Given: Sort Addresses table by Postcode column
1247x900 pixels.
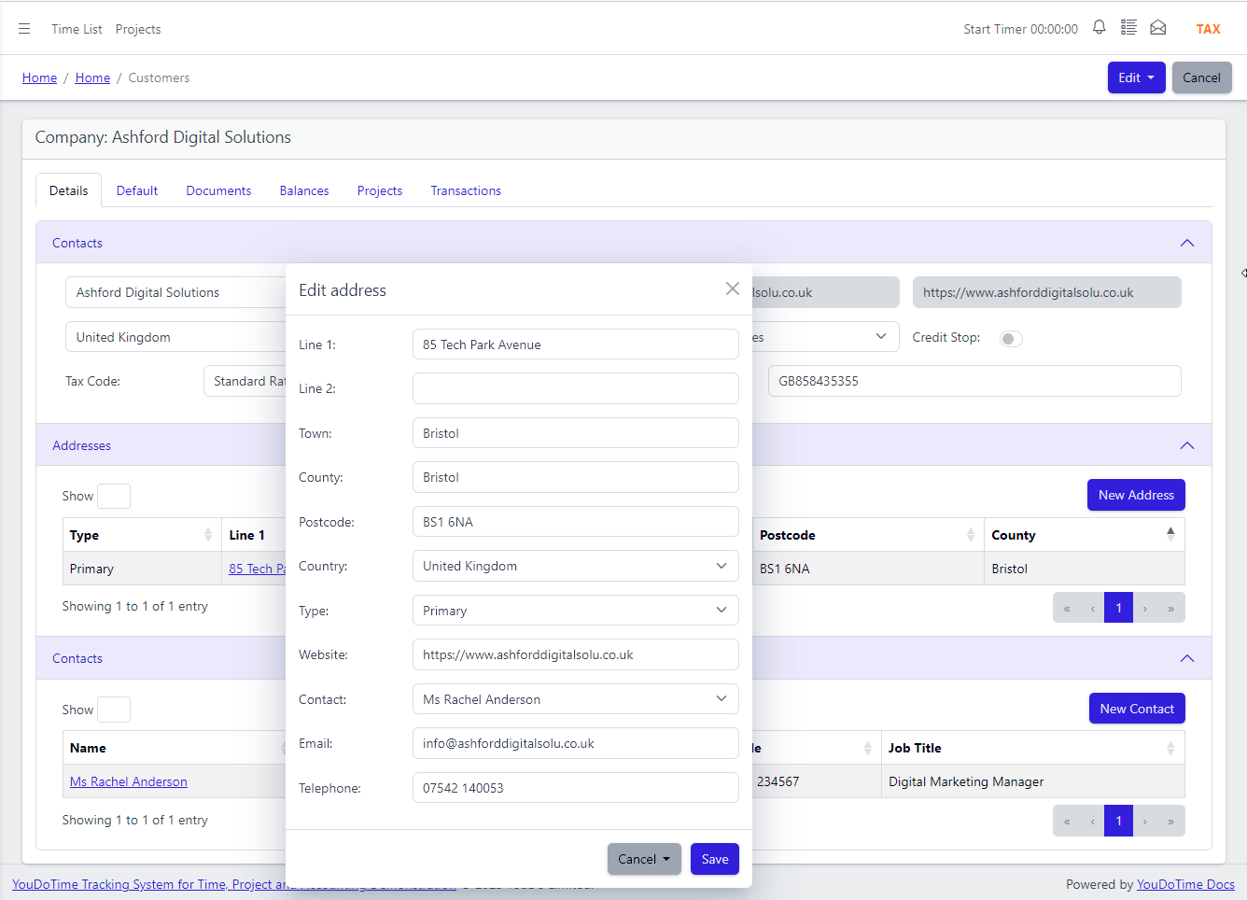Looking at the screenshot, I should coord(868,535).
